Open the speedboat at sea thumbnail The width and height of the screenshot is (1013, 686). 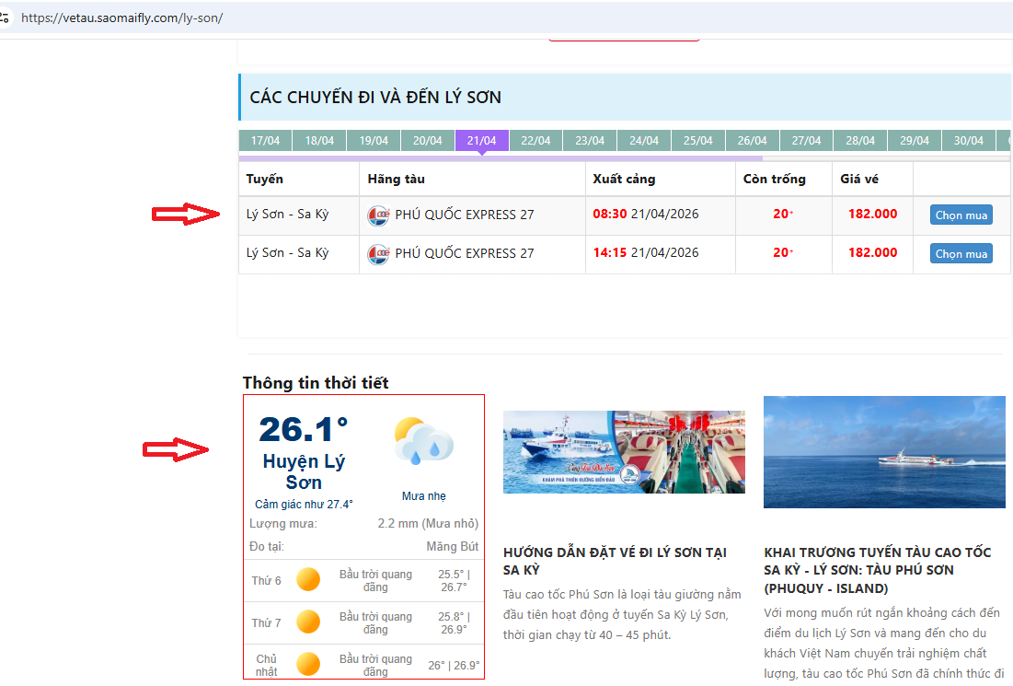pyautogui.click(x=884, y=452)
